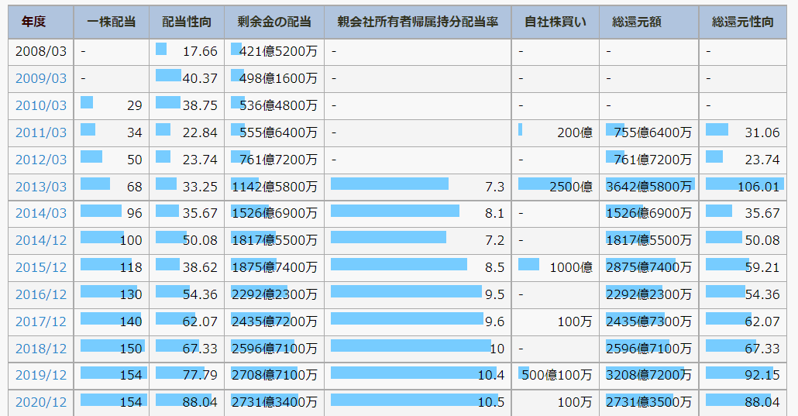Select the 106.01 total payout ratio cell
The image size is (798, 416).
click(x=742, y=187)
